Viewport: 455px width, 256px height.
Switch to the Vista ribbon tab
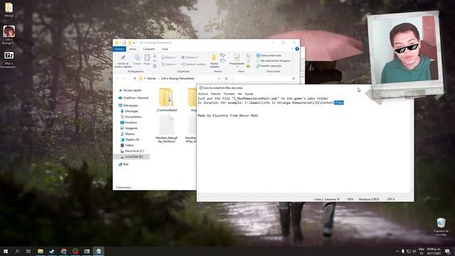[x=165, y=49]
